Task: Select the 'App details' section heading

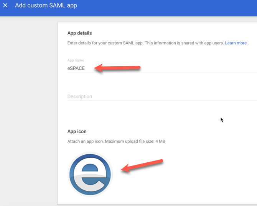Action: [x=79, y=33]
